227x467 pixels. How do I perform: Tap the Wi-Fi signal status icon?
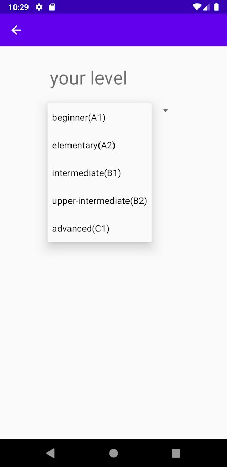(x=196, y=7)
